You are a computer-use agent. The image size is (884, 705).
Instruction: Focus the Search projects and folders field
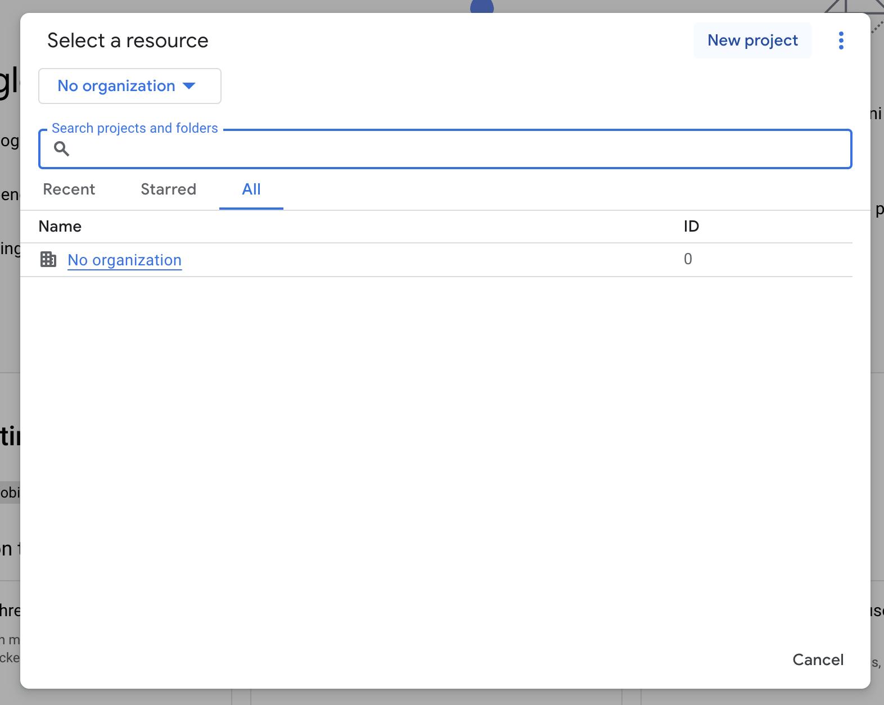[445, 149]
